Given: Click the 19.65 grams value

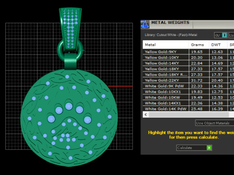Looking at the screenshot, I should 197,52.
